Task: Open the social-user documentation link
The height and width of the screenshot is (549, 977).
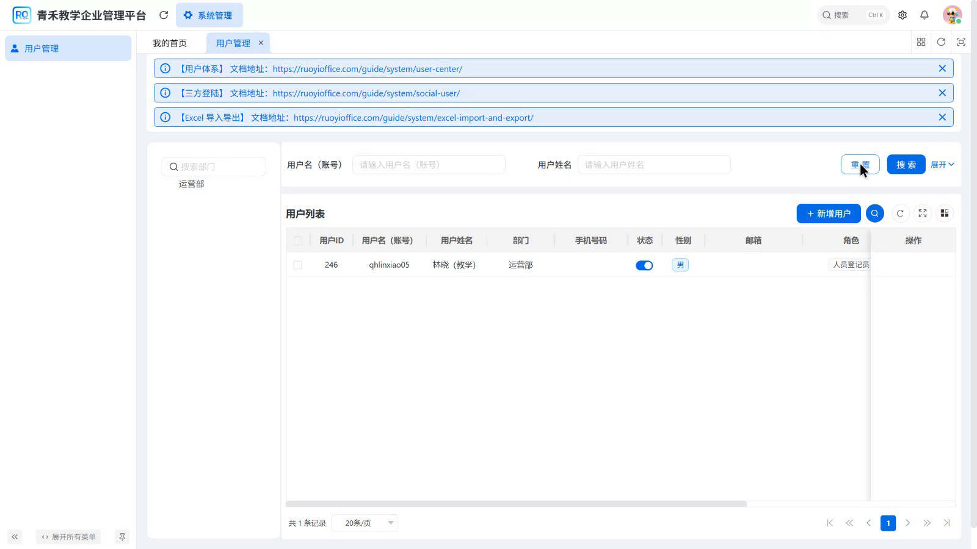Action: click(x=366, y=93)
